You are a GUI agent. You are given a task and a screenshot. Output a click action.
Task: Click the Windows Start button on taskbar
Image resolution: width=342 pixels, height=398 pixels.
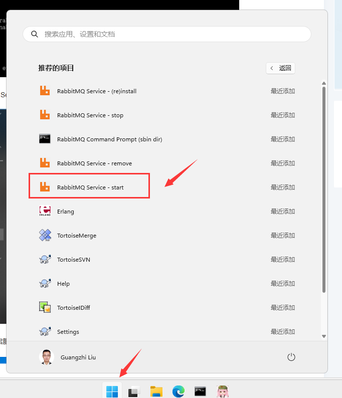112,391
